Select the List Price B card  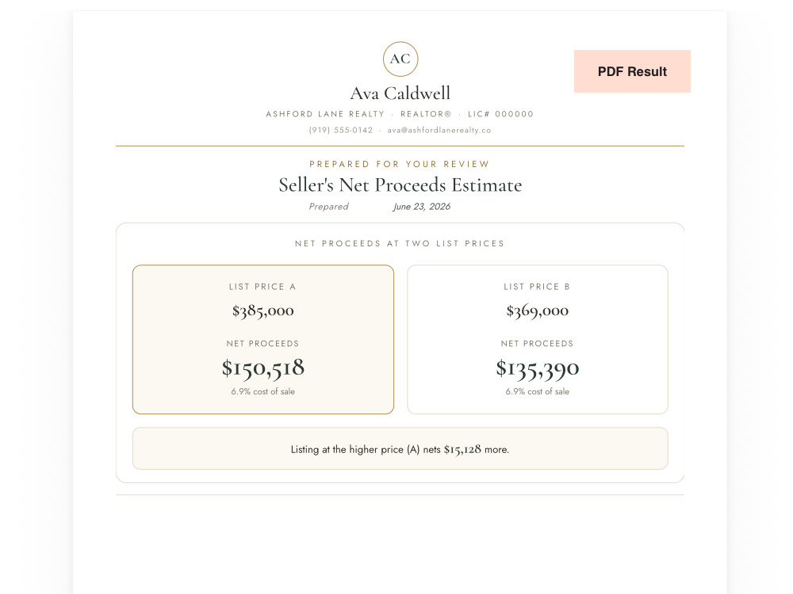[538, 340]
